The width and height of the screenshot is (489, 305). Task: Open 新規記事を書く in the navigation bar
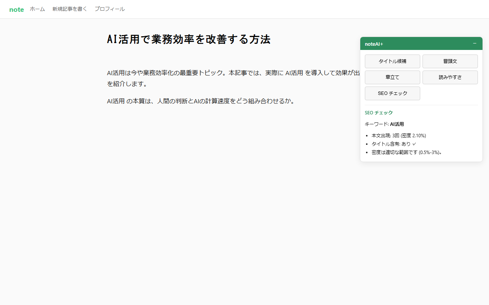(x=70, y=9)
